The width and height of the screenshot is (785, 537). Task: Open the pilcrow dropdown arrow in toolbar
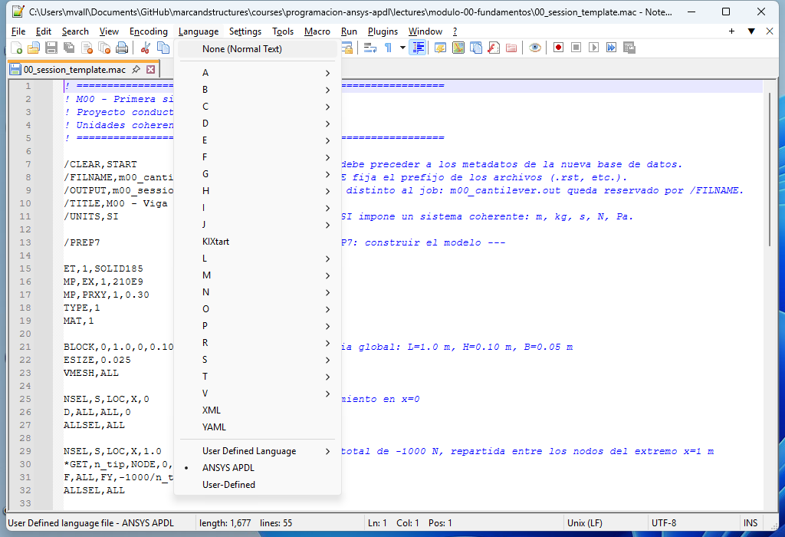pos(402,48)
